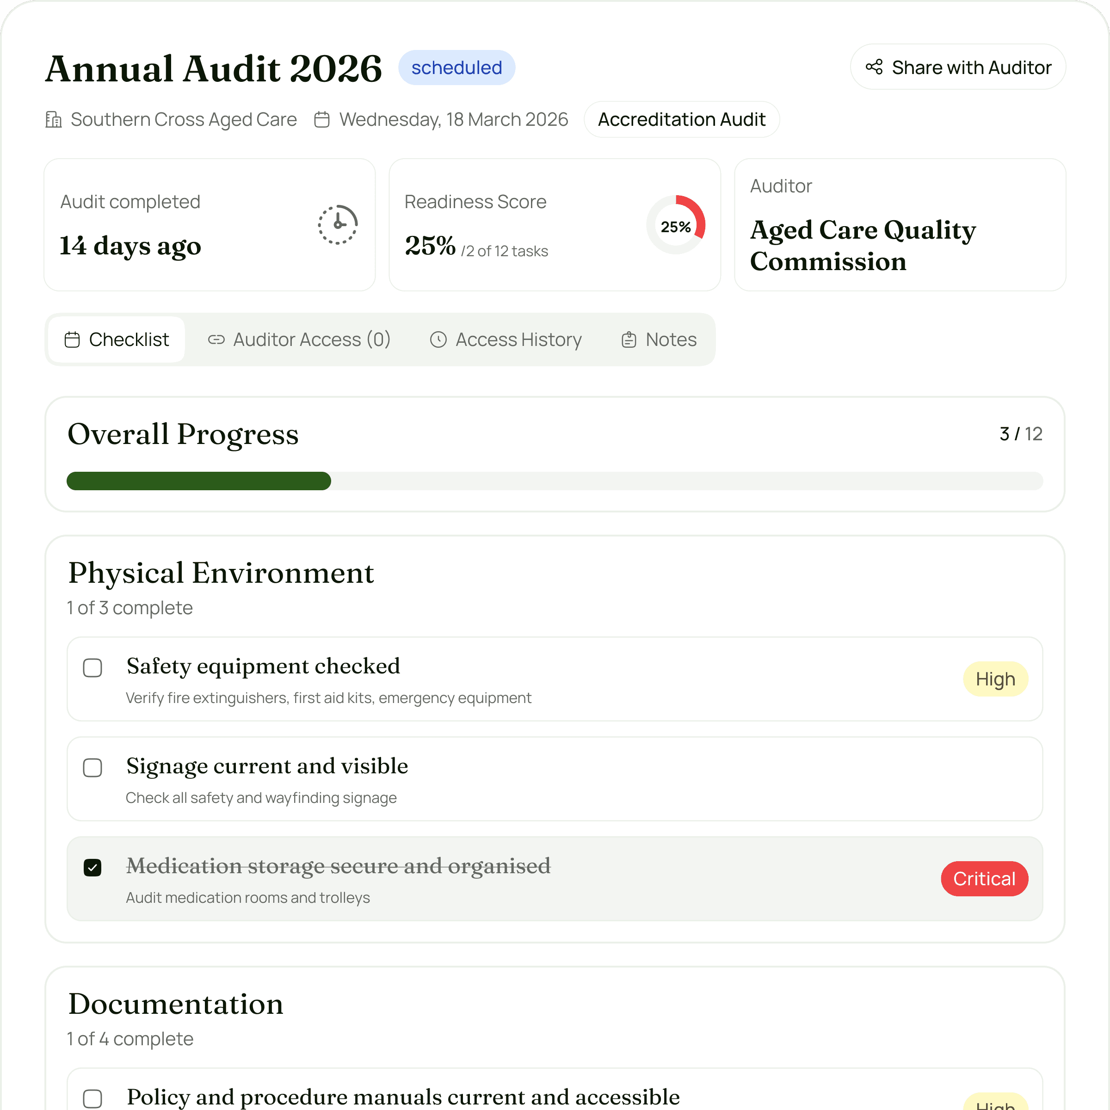
Task: Check the Safety equipment checked checkbox
Action: (92, 668)
